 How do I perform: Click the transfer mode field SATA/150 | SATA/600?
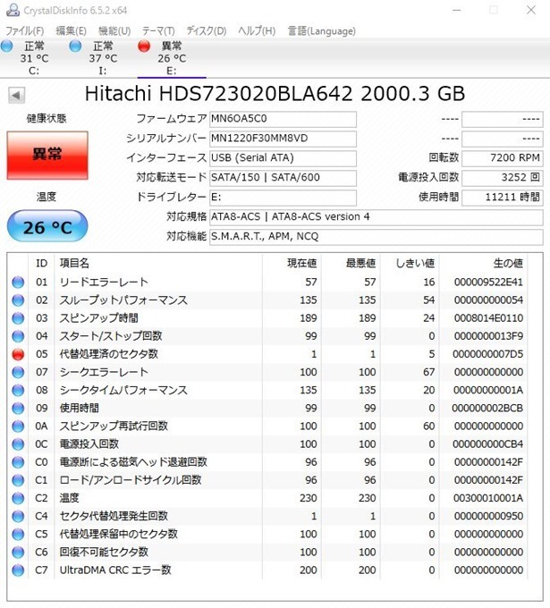[283, 178]
